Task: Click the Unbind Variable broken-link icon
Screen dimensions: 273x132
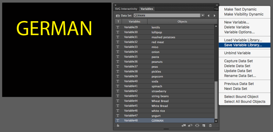Action: (197, 125)
